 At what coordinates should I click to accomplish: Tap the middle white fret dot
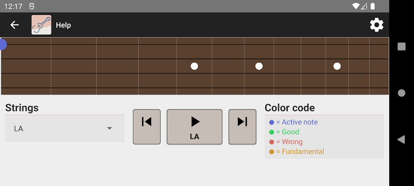[x=259, y=66]
